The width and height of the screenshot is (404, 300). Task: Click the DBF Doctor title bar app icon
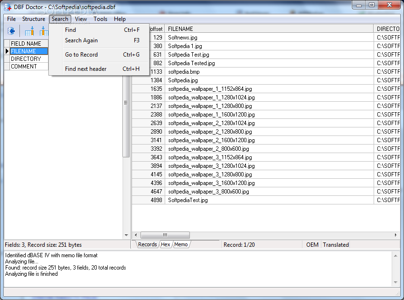pyautogui.click(x=8, y=7)
